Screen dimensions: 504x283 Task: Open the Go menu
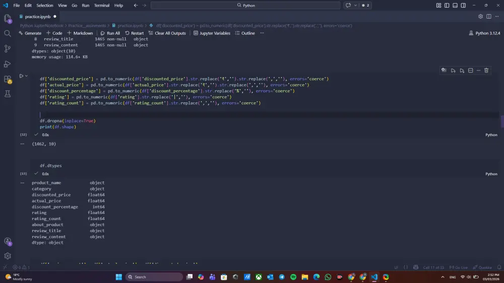tap(74, 6)
